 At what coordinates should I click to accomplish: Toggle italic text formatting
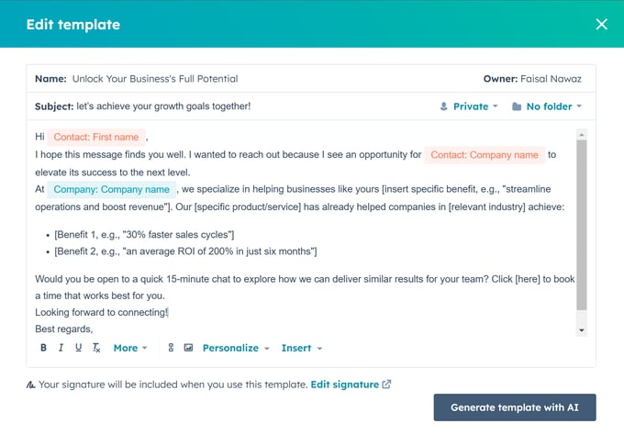pos(61,348)
